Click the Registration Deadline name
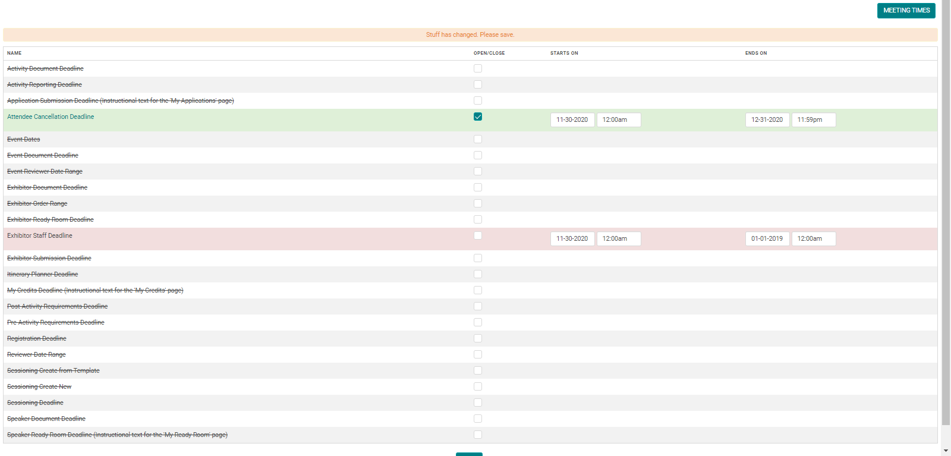 37,338
